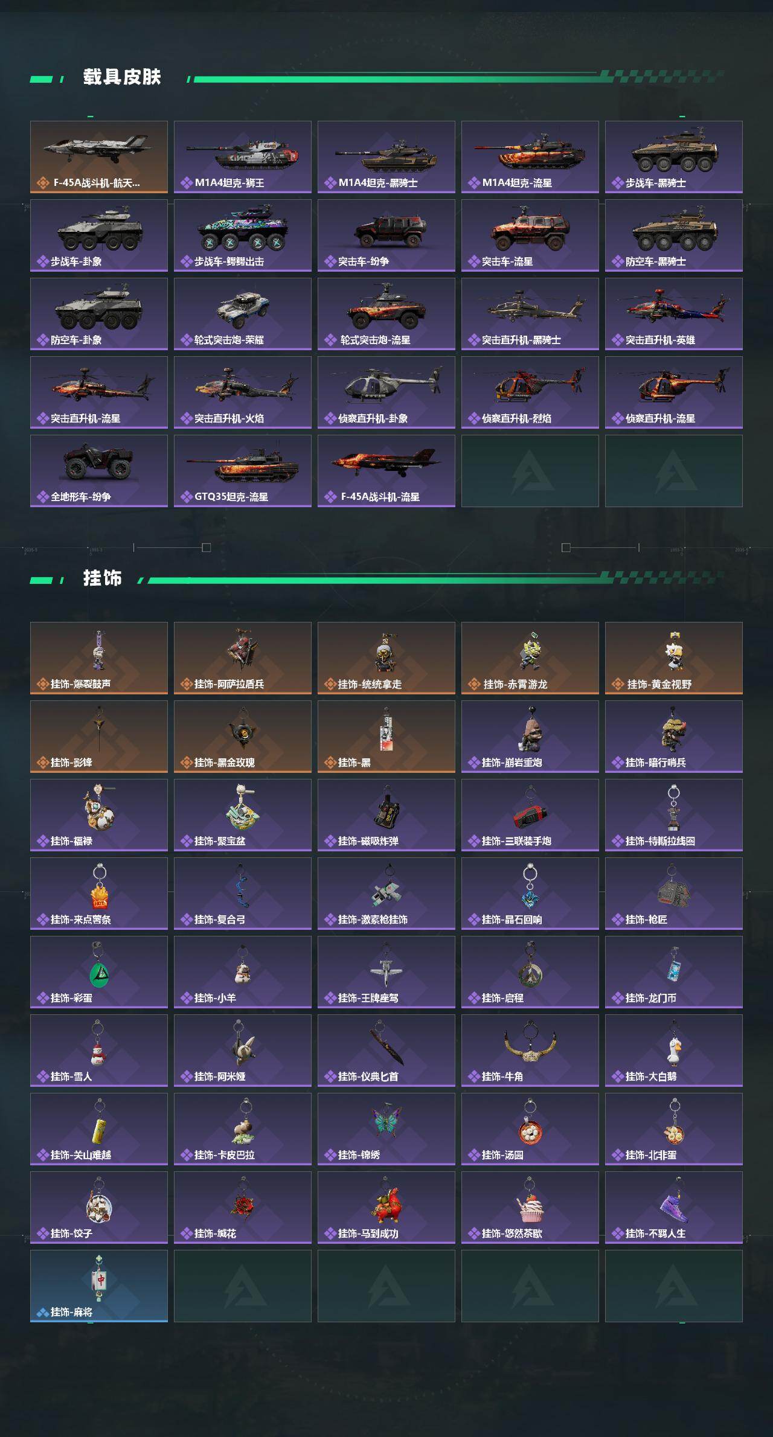Click the 挂饰-来点薯条 fries charm

99,894
